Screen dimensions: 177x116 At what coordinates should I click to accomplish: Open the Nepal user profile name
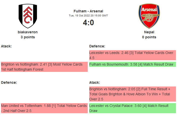click(x=149, y=32)
